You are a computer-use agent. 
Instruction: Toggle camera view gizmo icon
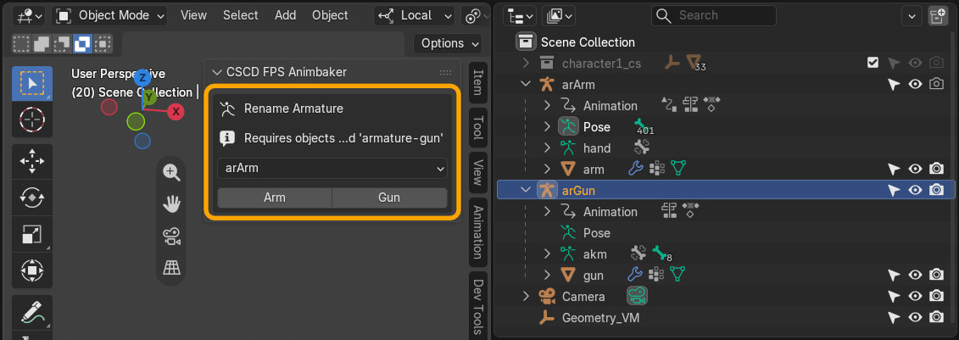pyautogui.click(x=171, y=236)
